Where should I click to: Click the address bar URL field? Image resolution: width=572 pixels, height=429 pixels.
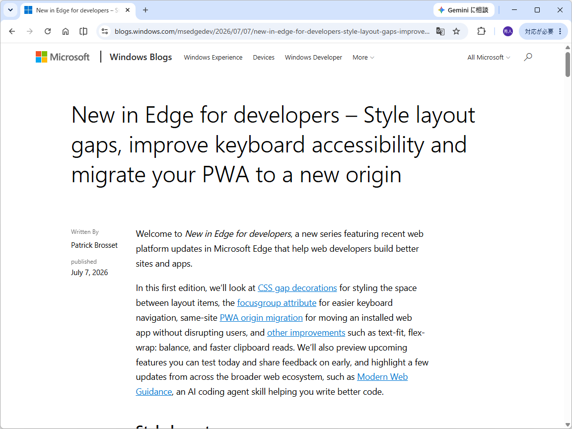point(272,31)
